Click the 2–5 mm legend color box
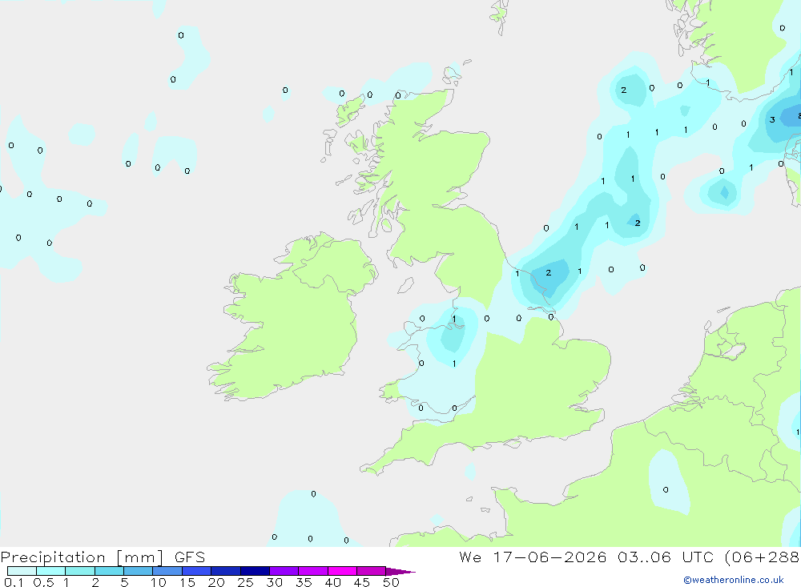801x587 pixels. (109, 571)
